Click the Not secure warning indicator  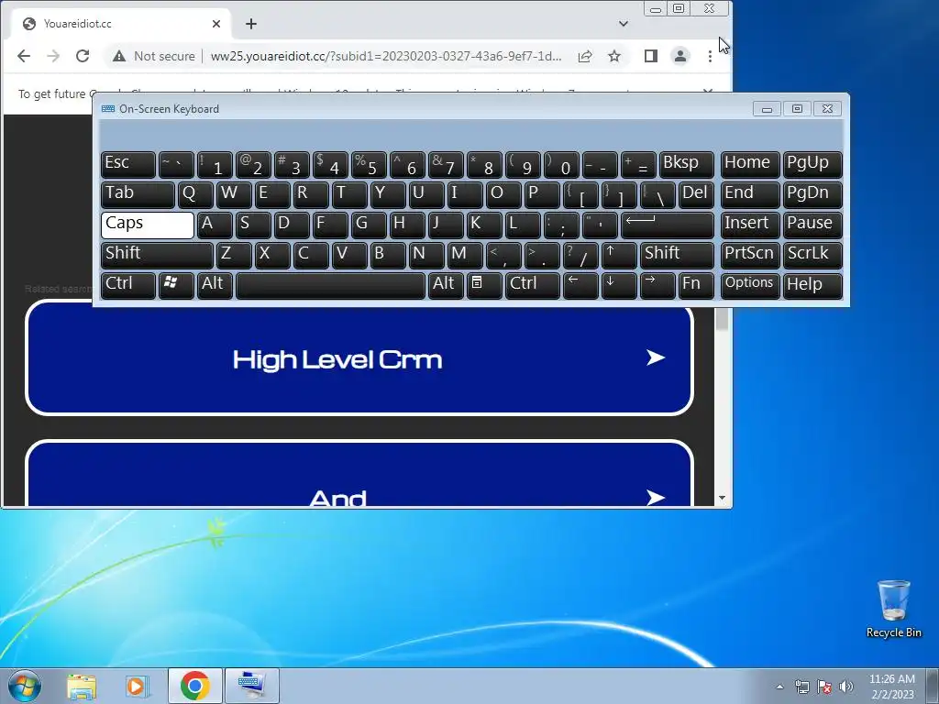tap(154, 56)
